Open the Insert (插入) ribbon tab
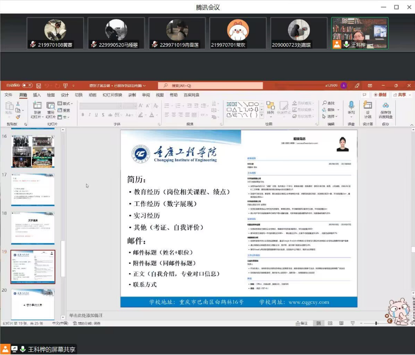The height and width of the screenshot is (355, 415). [37, 95]
